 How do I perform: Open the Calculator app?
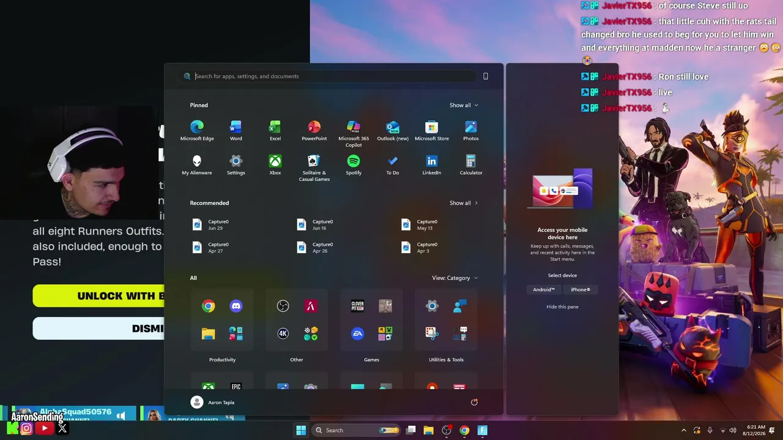[x=470, y=165]
